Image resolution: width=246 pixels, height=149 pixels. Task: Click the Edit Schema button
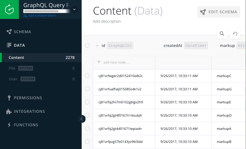(219, 12)
